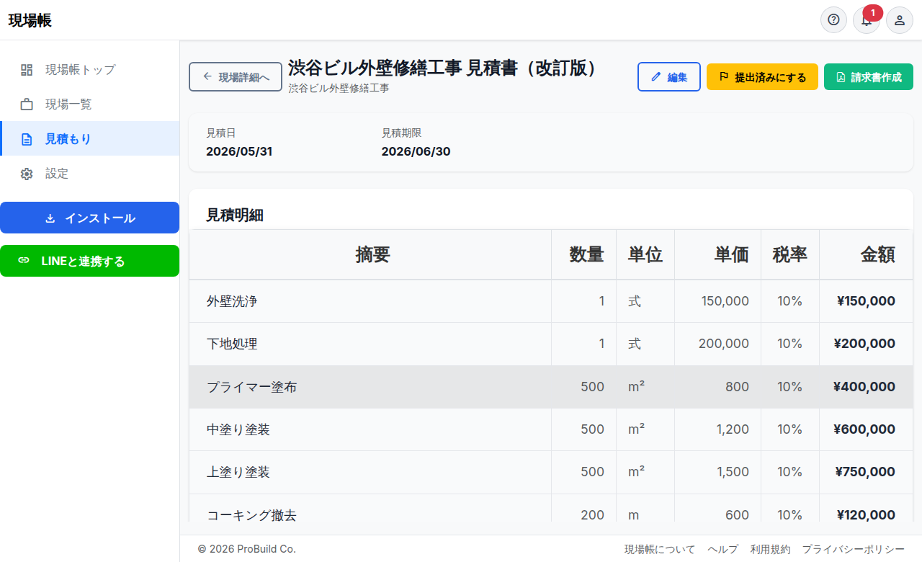Screen dimensions: 922x562
Task: Open 現場帳について footer link
Action: [x=660, y=549]
